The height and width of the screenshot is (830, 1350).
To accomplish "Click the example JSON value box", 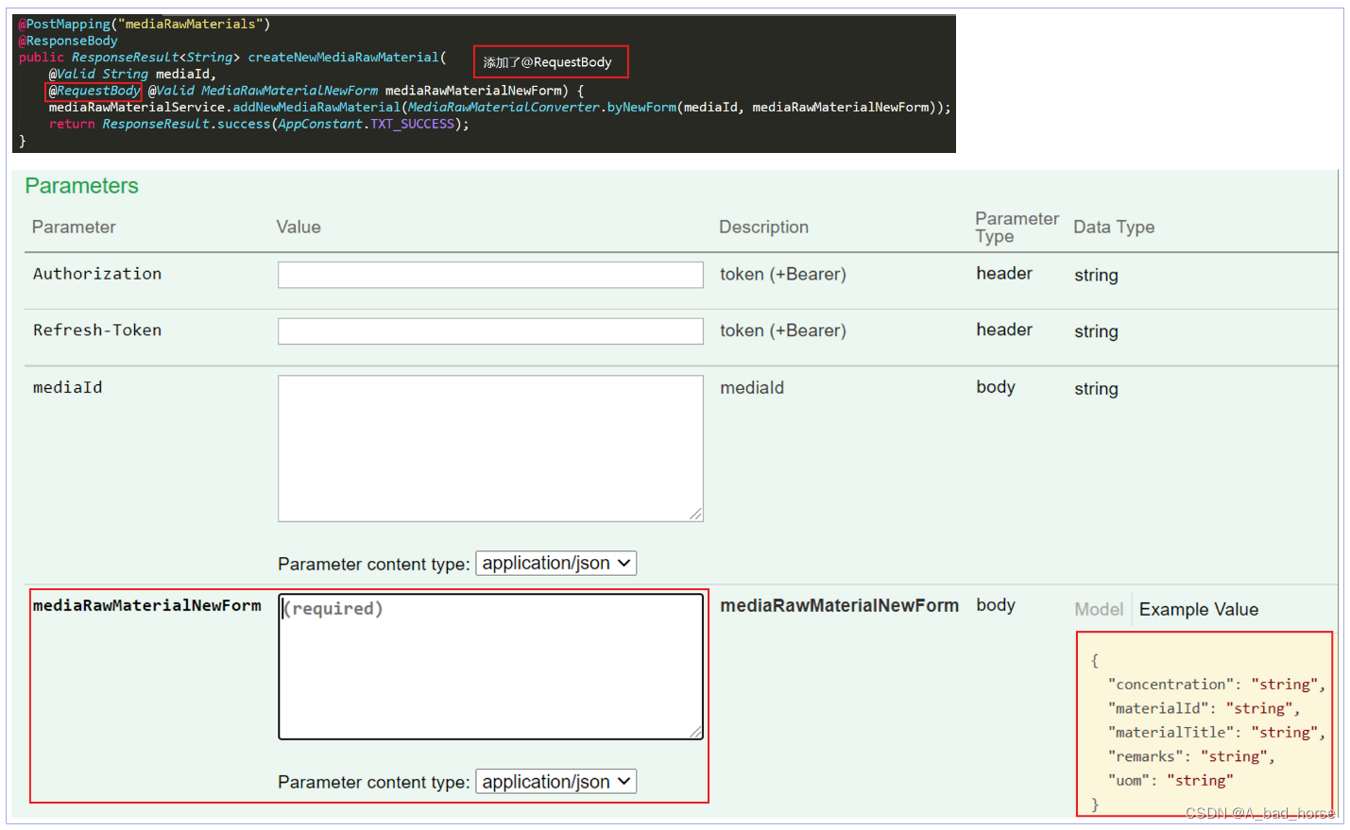I will [x=1205, y=723].
